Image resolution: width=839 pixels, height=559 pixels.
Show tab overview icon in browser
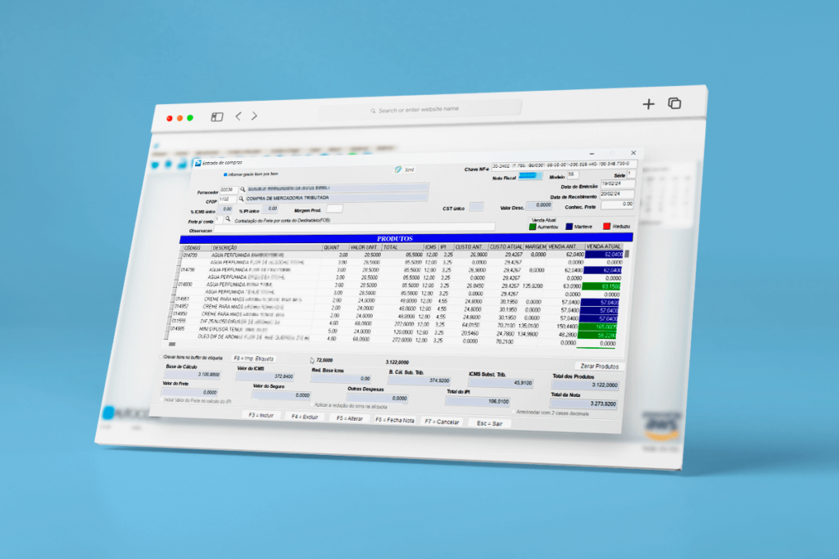674,104
